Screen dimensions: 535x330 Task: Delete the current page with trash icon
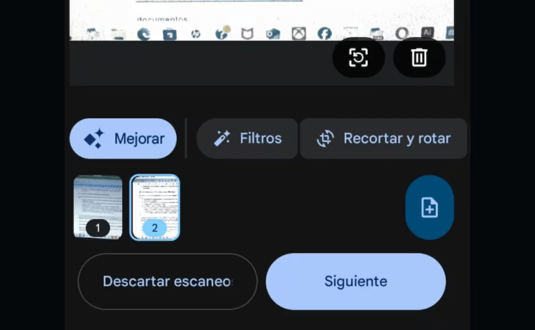tap(419, 58)
